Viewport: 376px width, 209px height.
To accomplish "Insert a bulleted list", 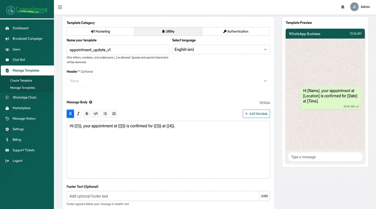I will pos(105,113).
